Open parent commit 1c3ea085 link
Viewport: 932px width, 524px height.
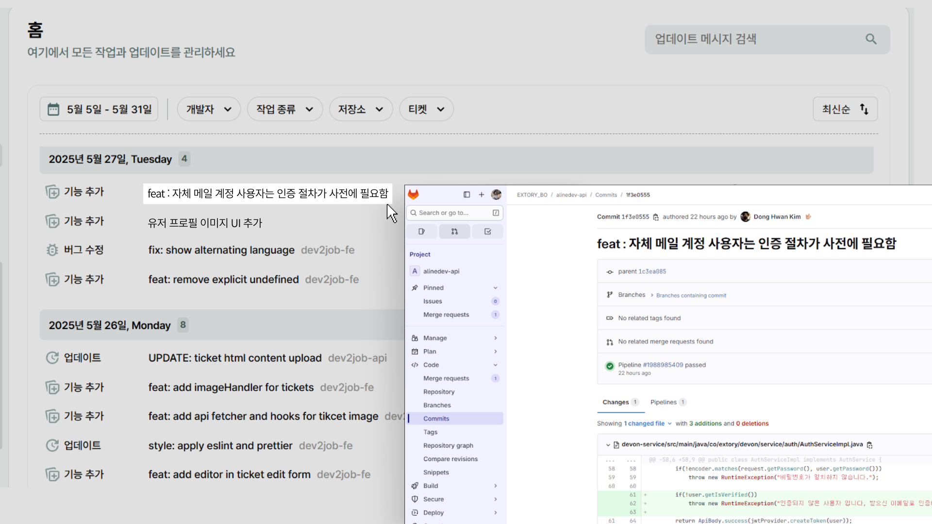pyautogui.click(x=652, y=272)
